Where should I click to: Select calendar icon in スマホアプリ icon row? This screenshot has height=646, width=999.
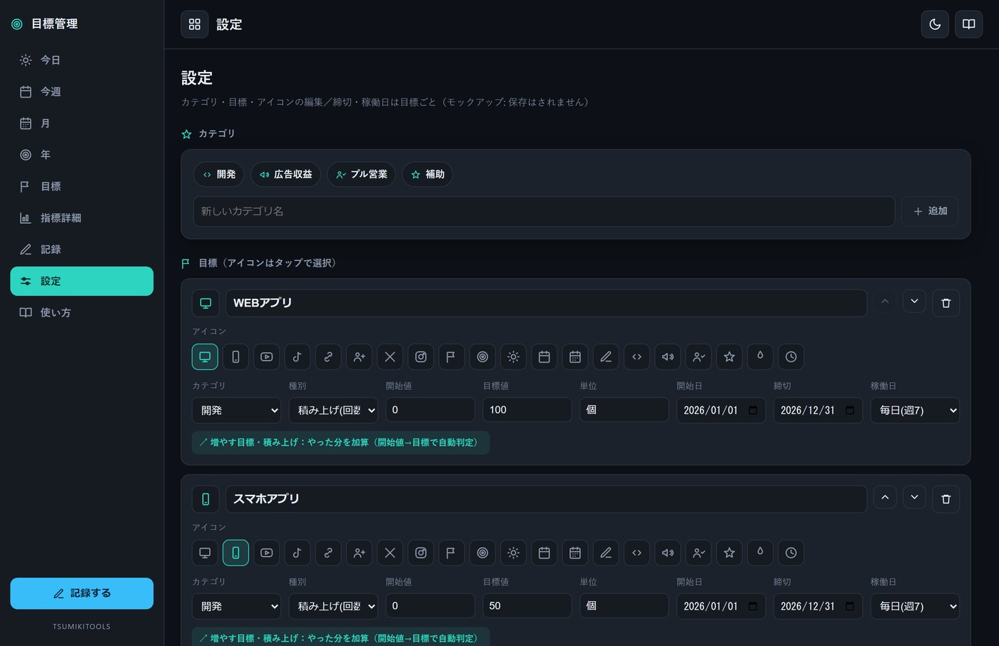544,553
